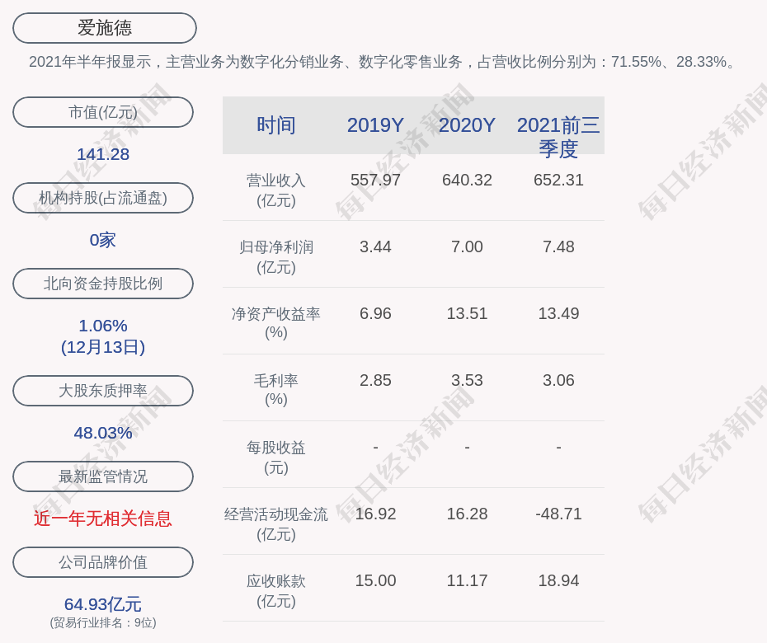Viewport: 767px width, 643px height.
Task: Click the 经营活动现金流(亿元) row label
Action: 276,524
